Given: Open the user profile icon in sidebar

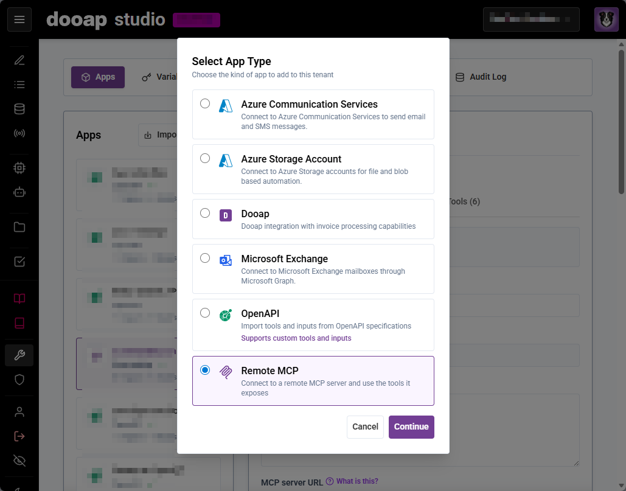Looking at the screenshot, I should tap(19, 412).
